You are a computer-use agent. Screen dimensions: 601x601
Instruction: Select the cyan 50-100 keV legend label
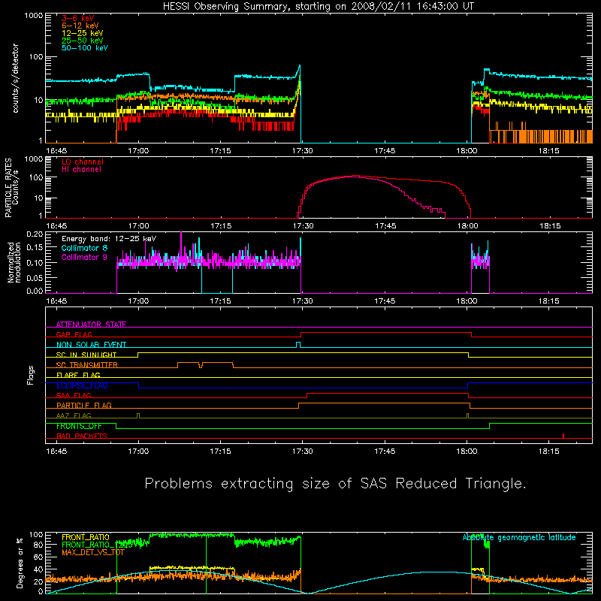(x=84, y=48)
